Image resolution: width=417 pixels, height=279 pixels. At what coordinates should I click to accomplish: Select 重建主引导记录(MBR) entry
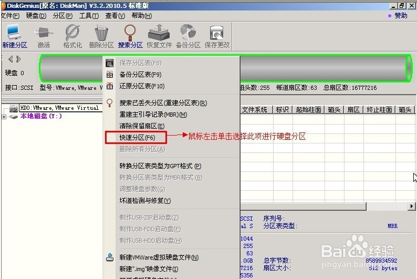click(x=153, y=115)
